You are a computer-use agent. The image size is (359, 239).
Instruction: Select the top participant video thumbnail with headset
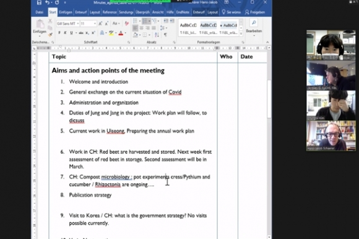click(x=331, y=45)
